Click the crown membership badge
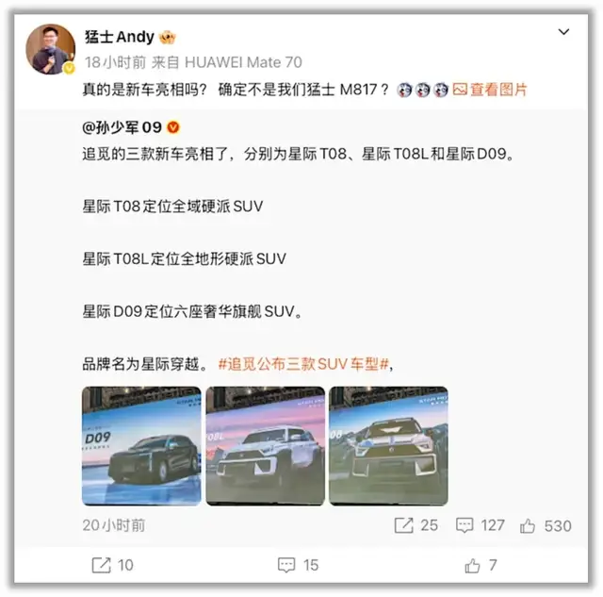This screenshot has height=597, width=603. [168, 38]
